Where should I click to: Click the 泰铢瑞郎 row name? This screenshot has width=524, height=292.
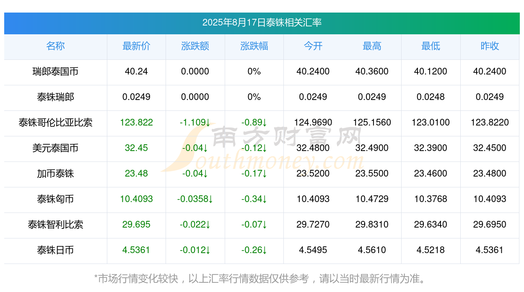point(55,97)
